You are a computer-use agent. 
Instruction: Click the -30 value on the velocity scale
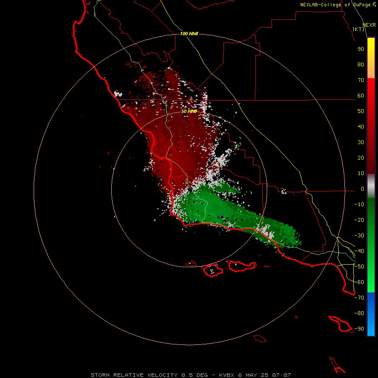point(359,236)
